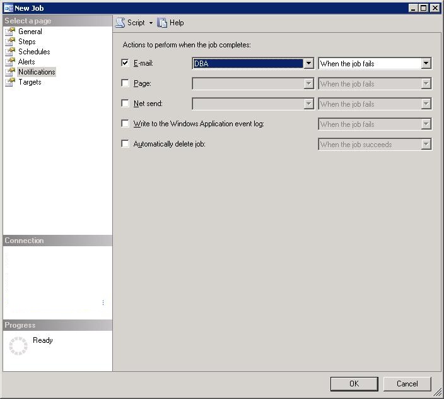Click the Alerts page icon
This screenshot has height=399, width=444.
[10, 62]
